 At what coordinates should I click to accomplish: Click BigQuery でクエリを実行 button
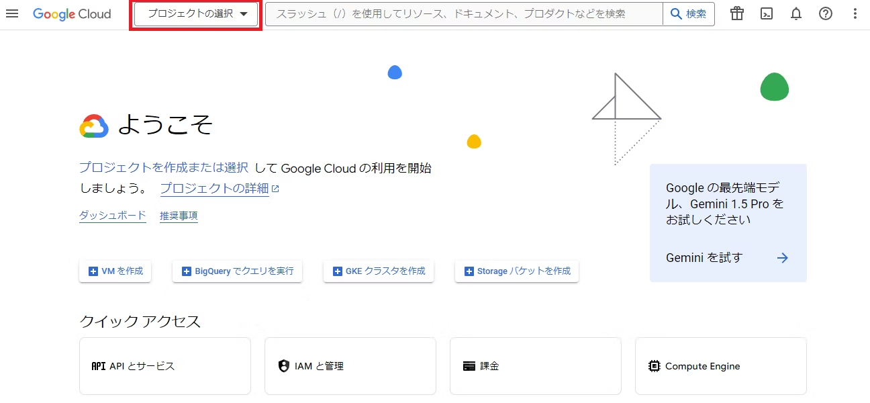pyautogui.click(x=237, y=271)
